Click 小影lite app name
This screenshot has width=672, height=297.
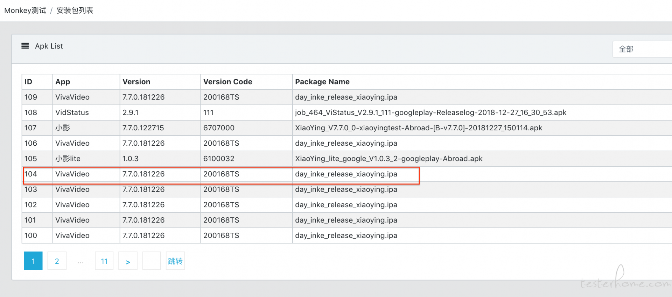point(68,159)
